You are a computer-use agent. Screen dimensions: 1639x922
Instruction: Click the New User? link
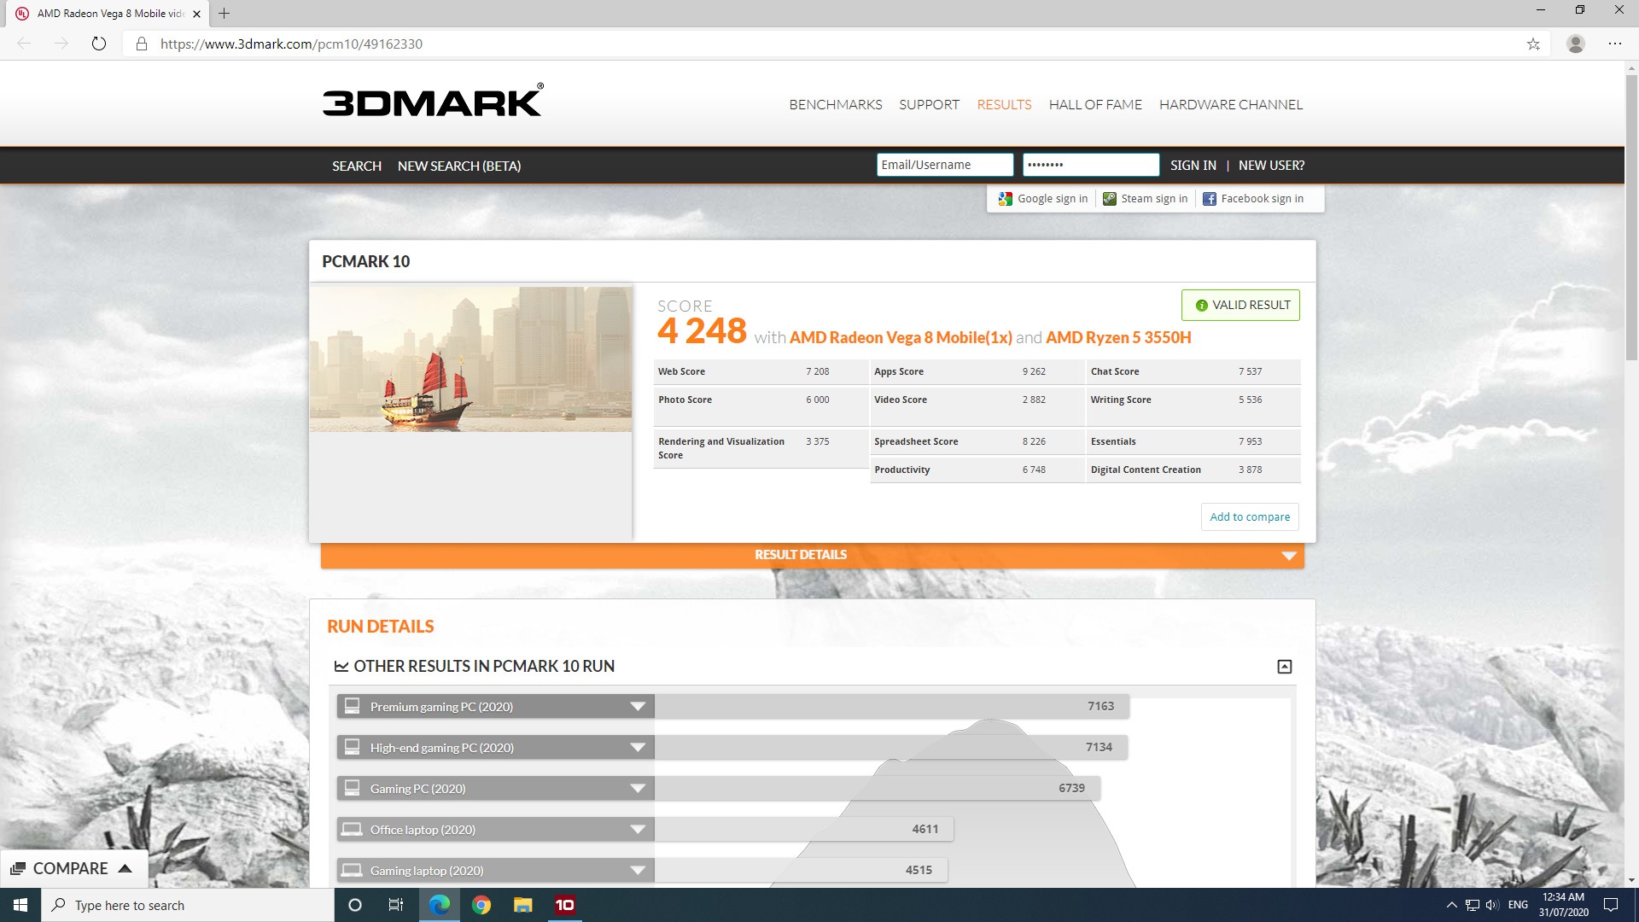[x=1271, y=165]
